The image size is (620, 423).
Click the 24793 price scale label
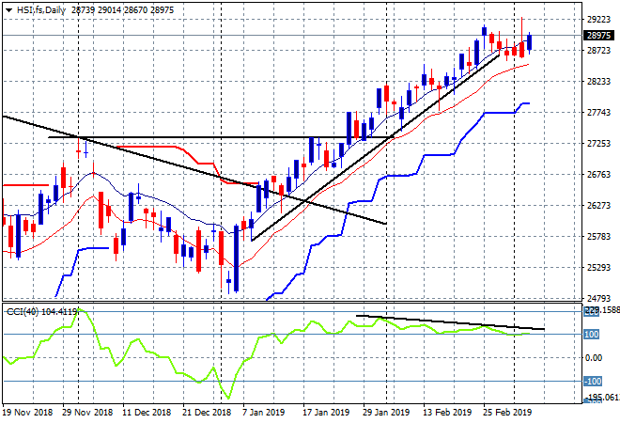click(x=598, y=298)
